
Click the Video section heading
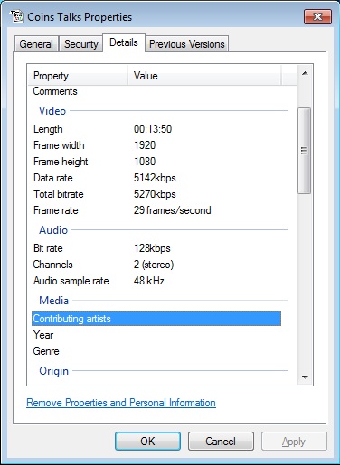[52, 111]
